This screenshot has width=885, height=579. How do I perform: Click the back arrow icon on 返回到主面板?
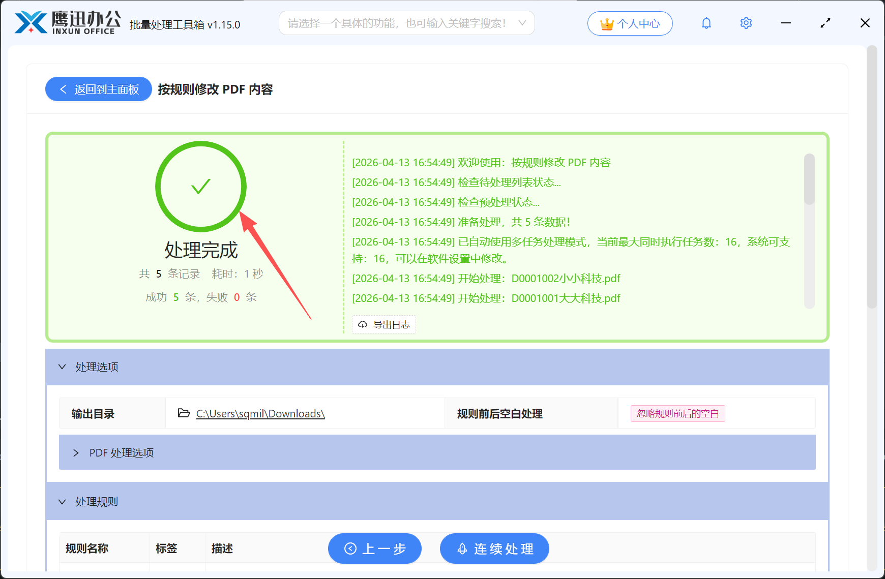(x=63, y=89)
